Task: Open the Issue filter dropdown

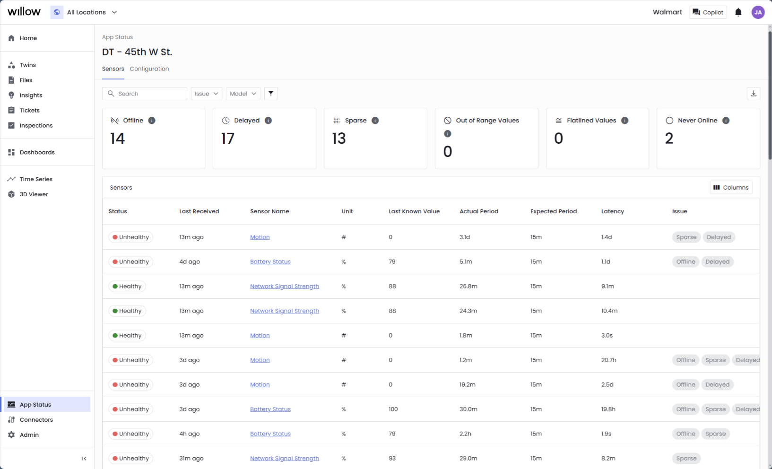Action: 206,93
